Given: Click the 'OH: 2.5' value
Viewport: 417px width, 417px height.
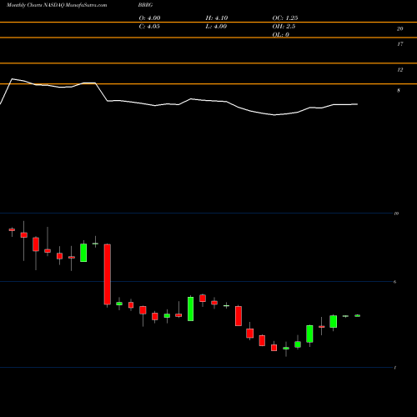Looking at the screenshot, I should coord(284,27).
